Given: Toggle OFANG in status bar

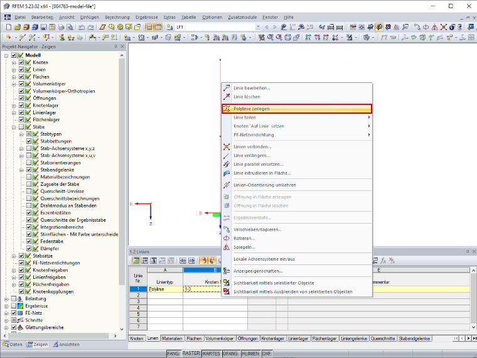Looking at the screenshot, I should coord(230,354).
